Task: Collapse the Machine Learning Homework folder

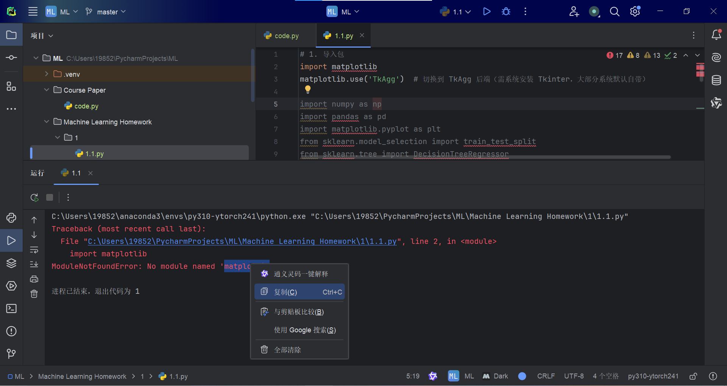Action: pos(47,122)
